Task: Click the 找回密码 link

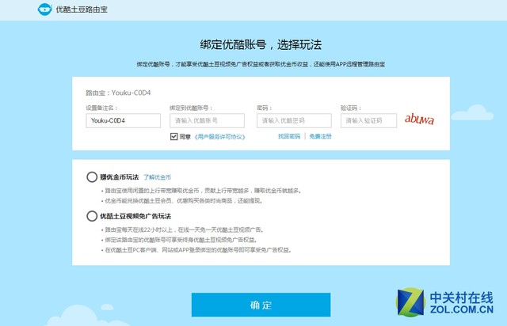Action: tap(289, 136)
